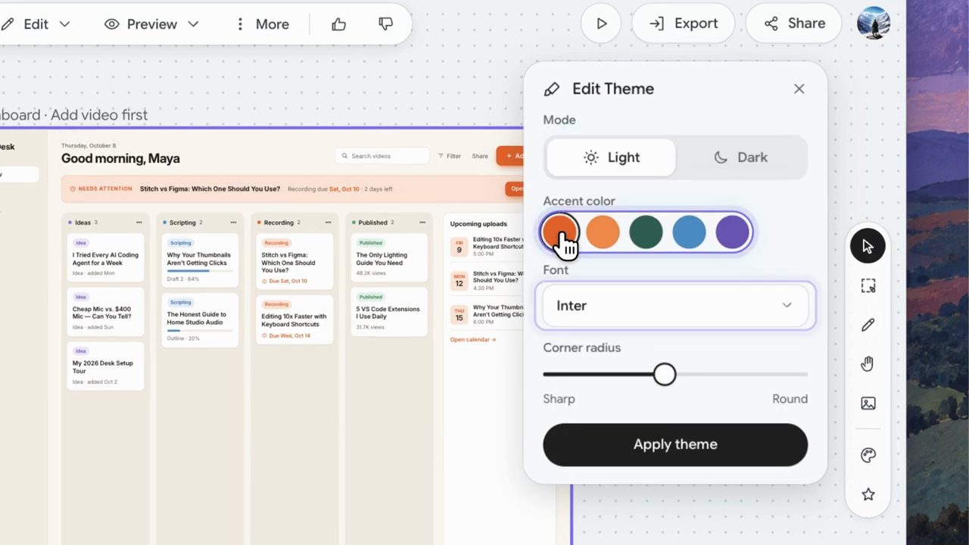Activate the hand pan tool

[x=868, y=364]
